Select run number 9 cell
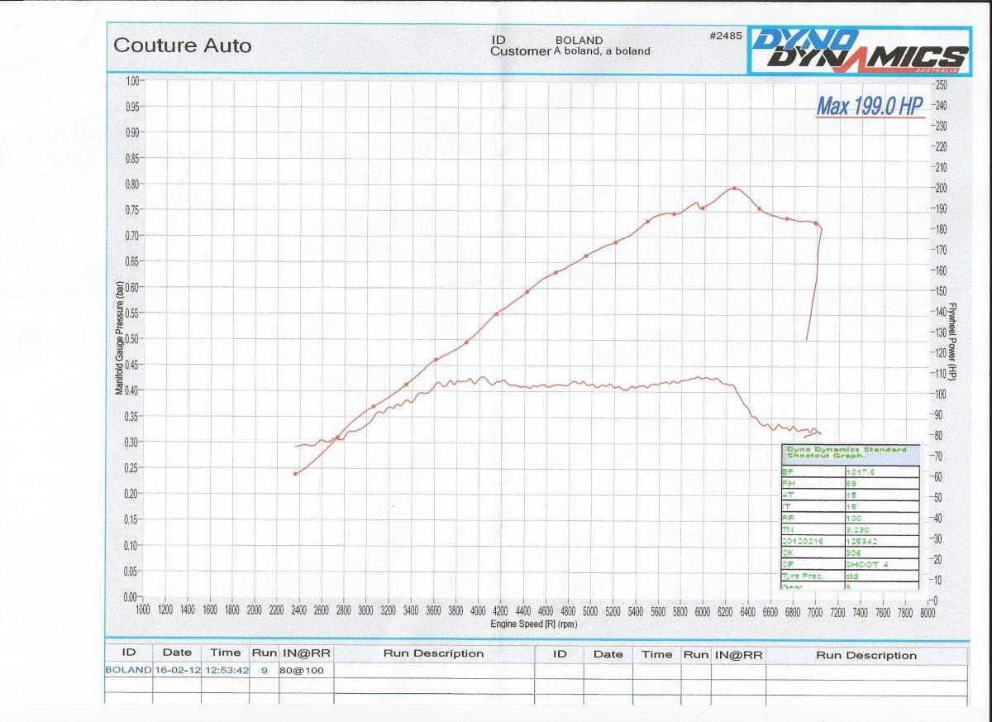992x722 pixels. pos(265,670)
